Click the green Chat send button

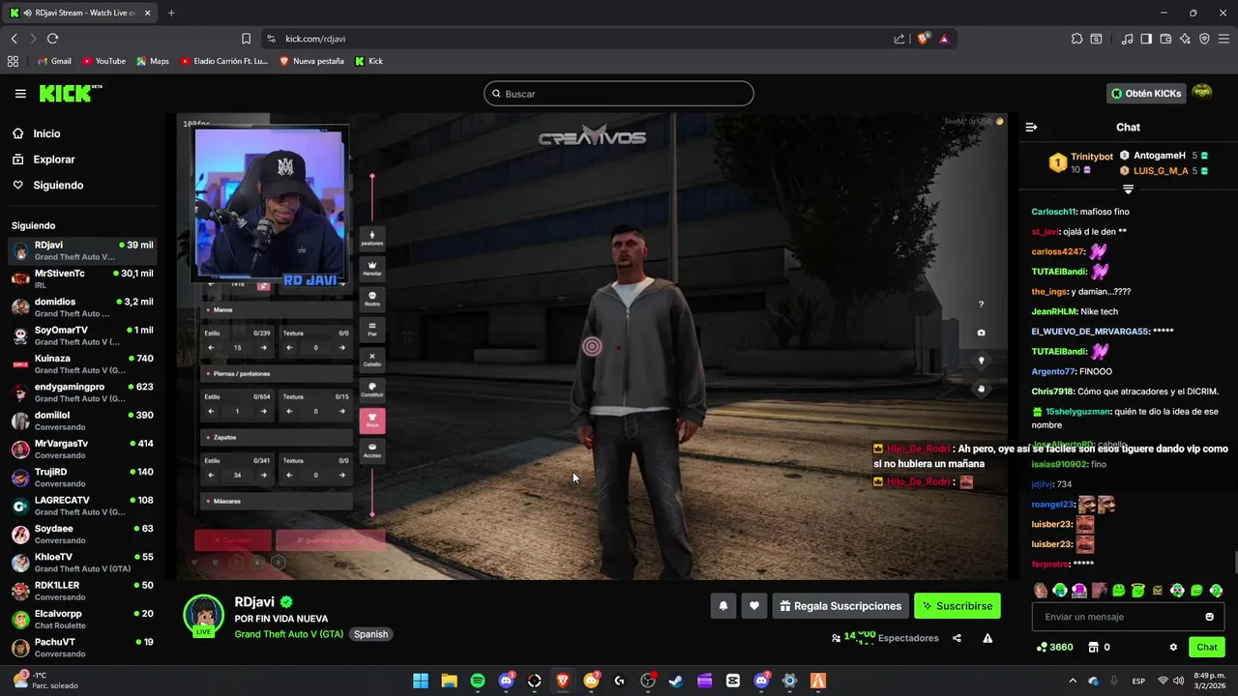[x=1207, y=647]
